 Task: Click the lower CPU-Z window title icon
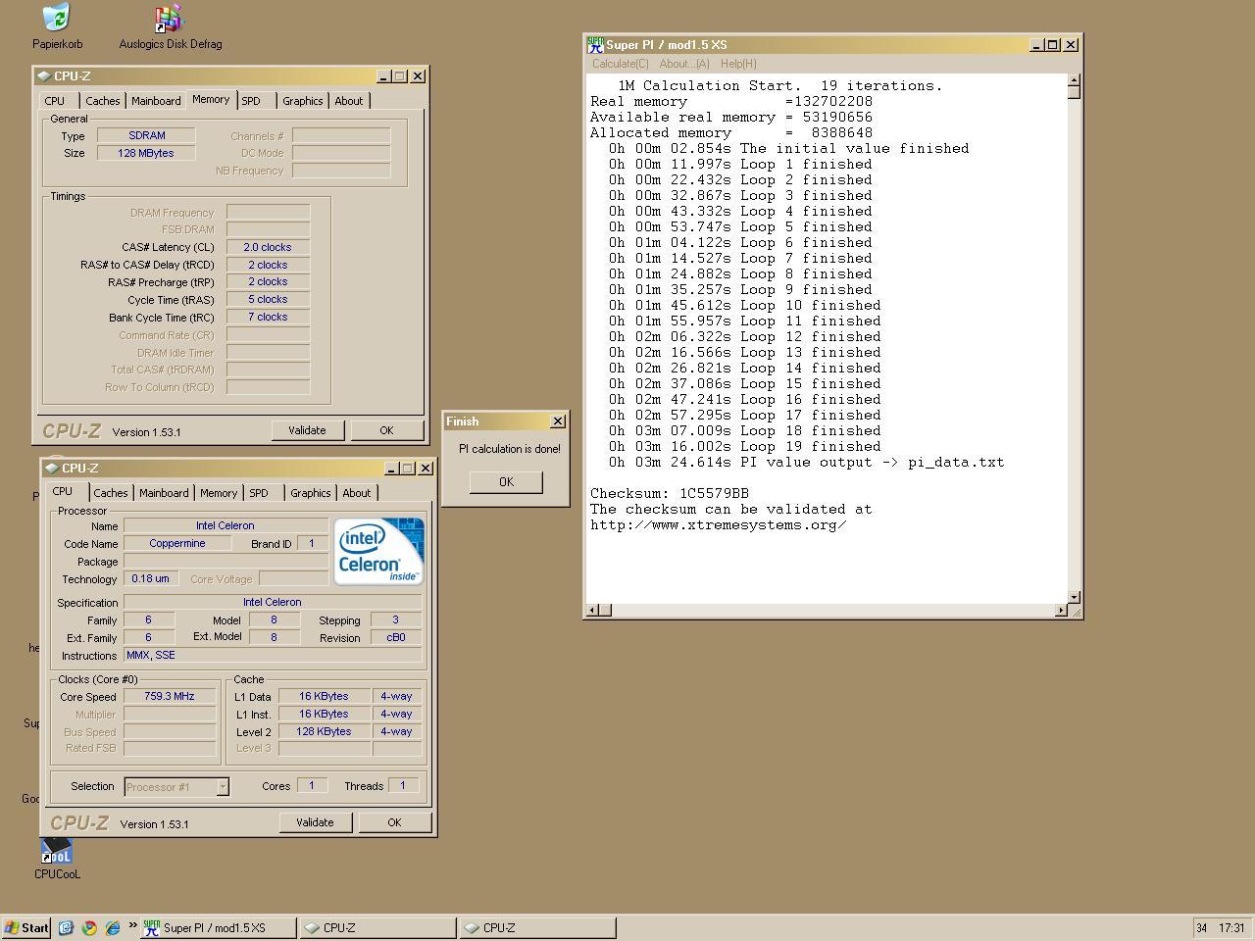(52, 469)
